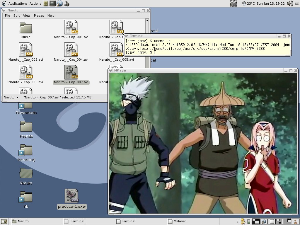Open the clock showing Sun Jun 13, 19:22
300x225 pixels.
pos(270,4)
